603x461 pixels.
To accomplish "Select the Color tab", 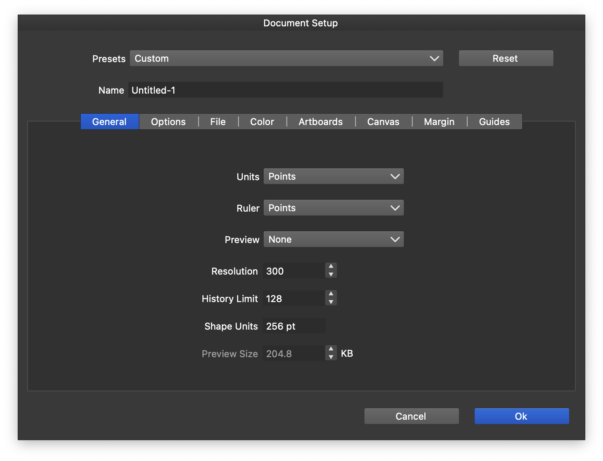I will (262, 122).
